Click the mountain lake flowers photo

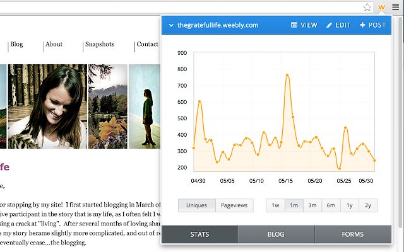point(108,106)
